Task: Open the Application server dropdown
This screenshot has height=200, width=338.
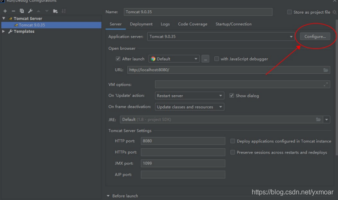Action: 221,36
